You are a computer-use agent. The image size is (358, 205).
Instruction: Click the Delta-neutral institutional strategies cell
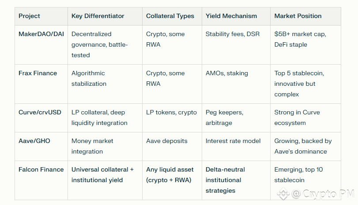(x=225, y=180)
